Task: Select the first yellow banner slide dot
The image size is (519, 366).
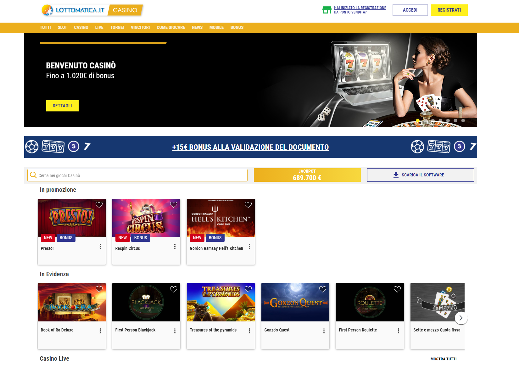Action: point(418,121)
